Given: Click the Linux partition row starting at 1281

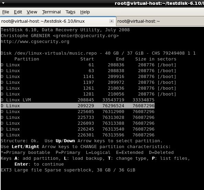Looking at the screenshot, I should pos(88,94).
